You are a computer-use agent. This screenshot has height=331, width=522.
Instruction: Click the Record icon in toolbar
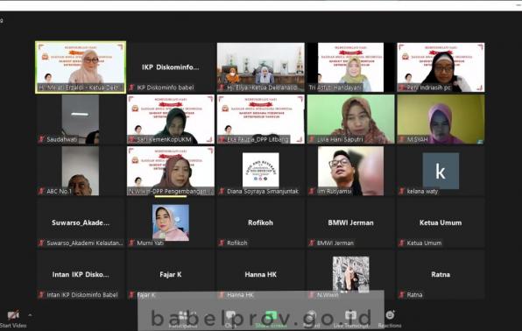[x=311, y=315]
